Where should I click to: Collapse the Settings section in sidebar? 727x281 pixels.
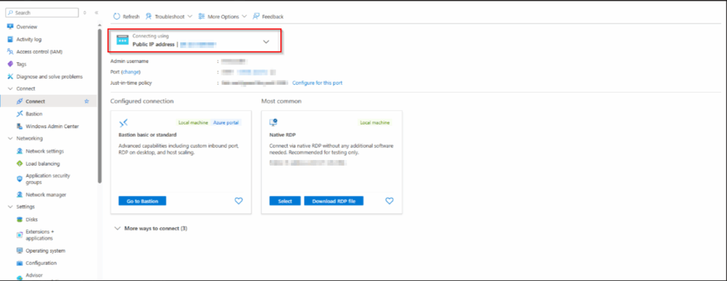coord(10,207)
